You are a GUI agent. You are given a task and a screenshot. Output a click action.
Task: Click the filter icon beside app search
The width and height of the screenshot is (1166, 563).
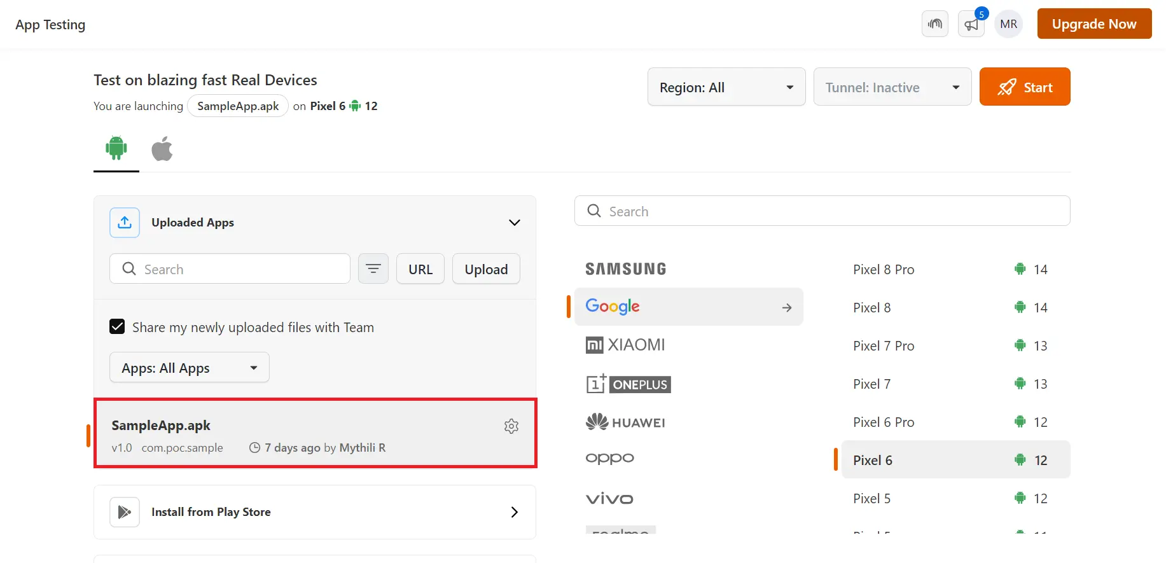tap(373, 269)
